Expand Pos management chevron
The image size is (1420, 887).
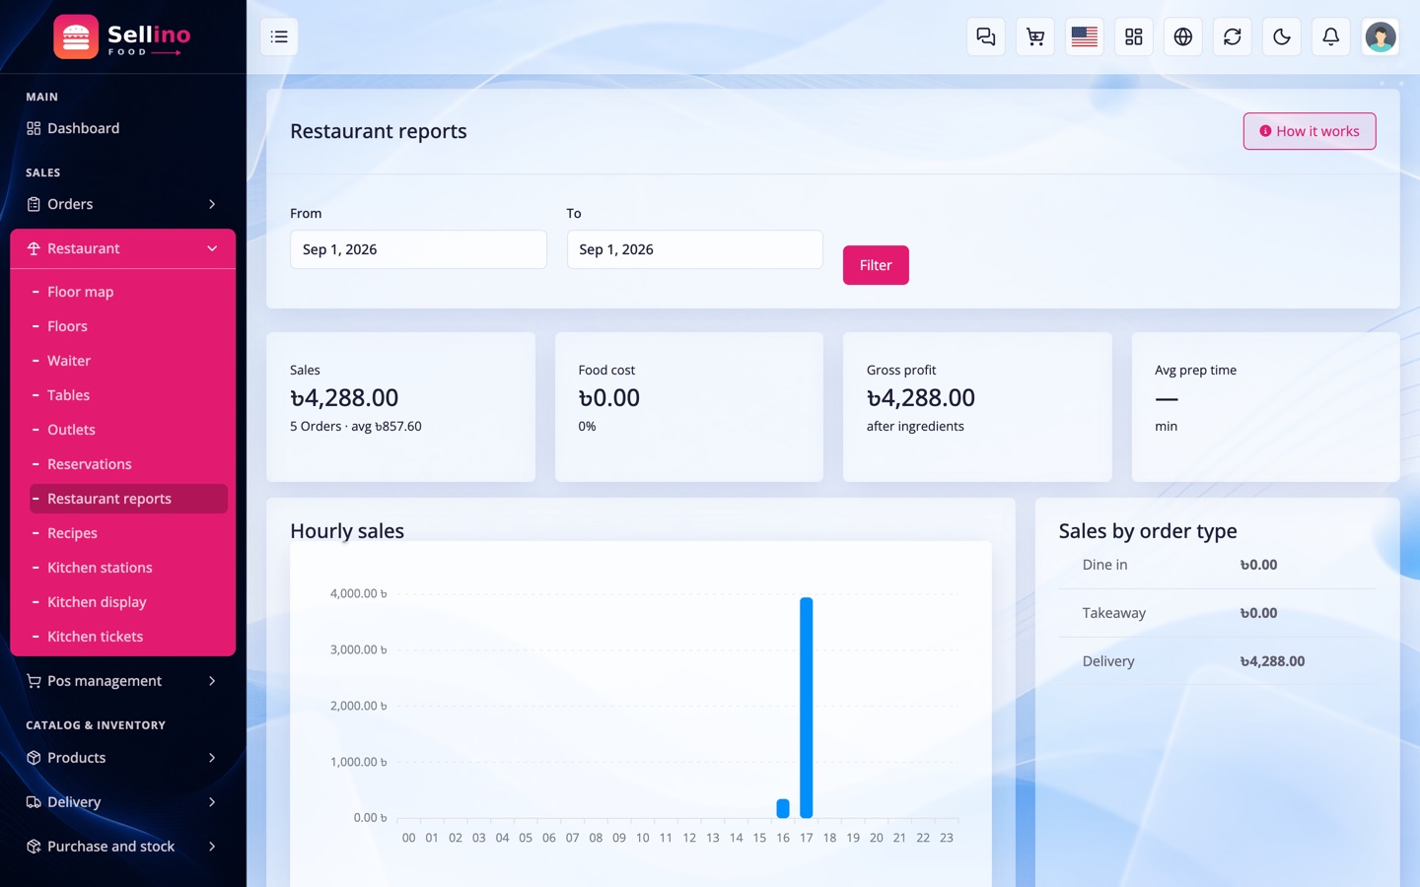(x=212, y=681)
